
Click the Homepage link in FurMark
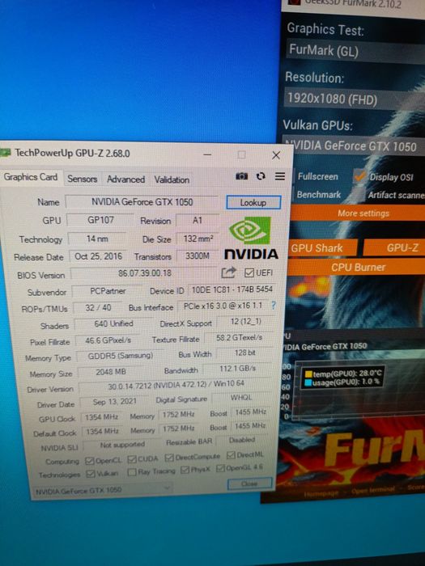(321, 493)
